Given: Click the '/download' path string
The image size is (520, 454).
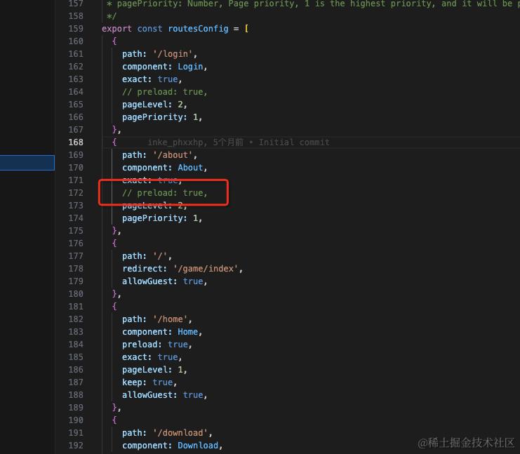Looking at the screenshot, I should click(180, 433).
